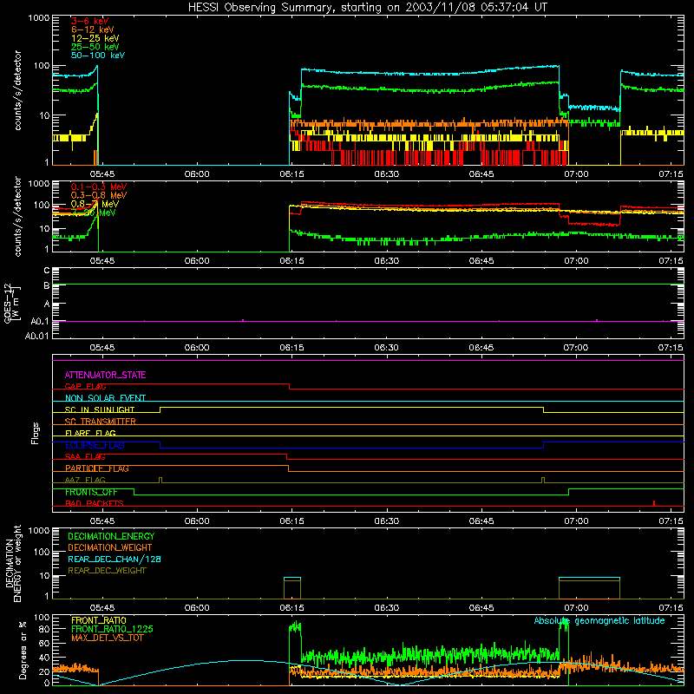
Task: Click the vertical Flags axis title
Action: coord(36,433)
